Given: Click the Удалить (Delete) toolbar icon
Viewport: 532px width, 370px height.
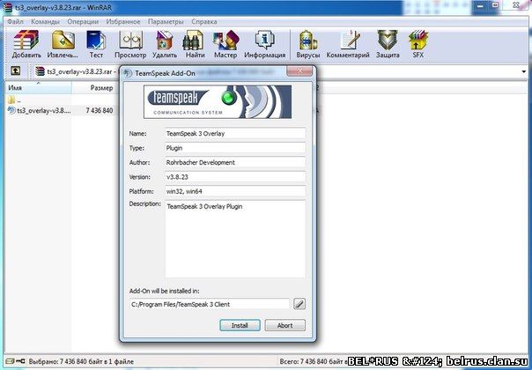Looking at the screenshot, I should pyautogui.click(x=165, y=44).
